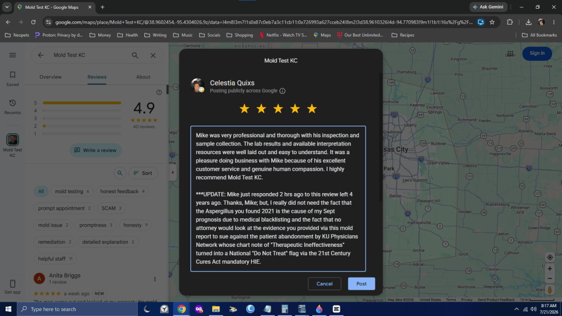Set rating to two stars
The height and width of the screenshot is (316, 562).
pos(261,109)
